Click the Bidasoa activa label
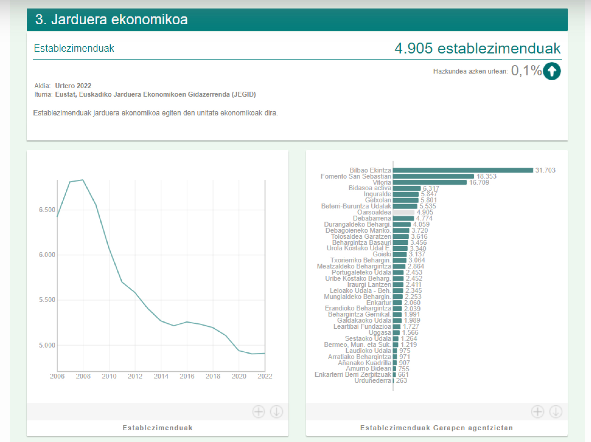591x442 pixels. 370,188
